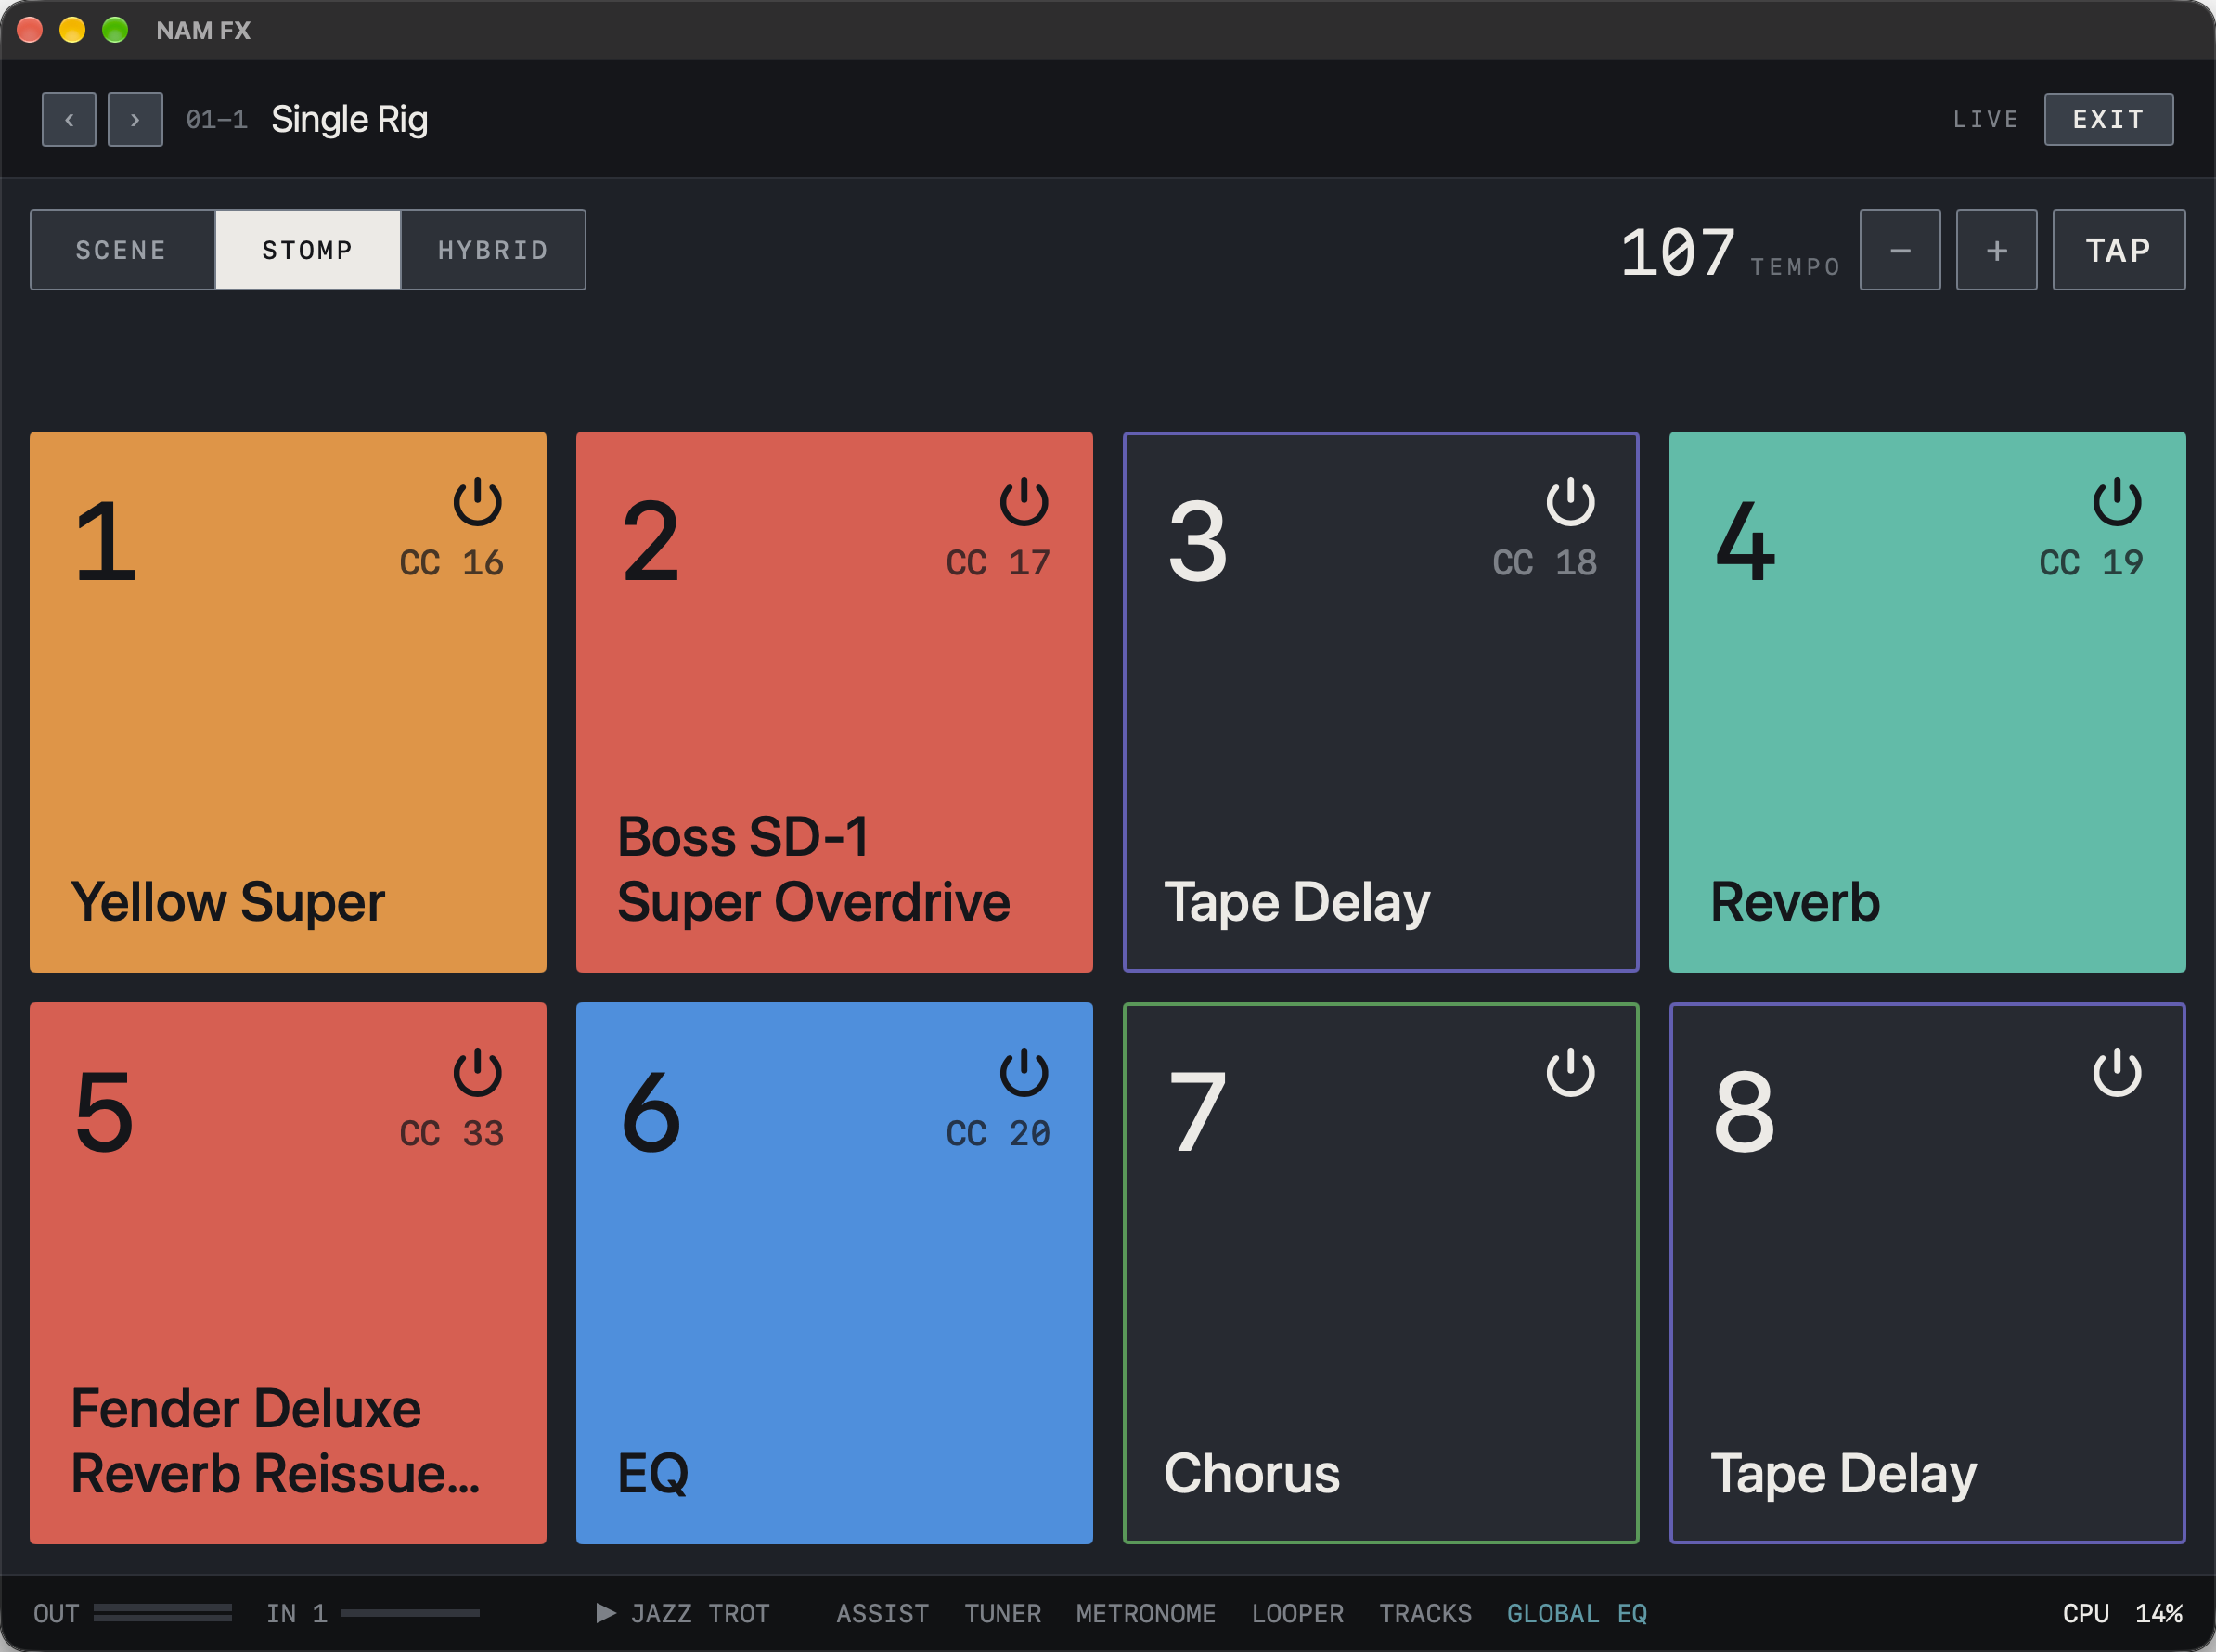Click the Single Rig preset name
The image size is (2216, 1652).
tap(349, 119)
